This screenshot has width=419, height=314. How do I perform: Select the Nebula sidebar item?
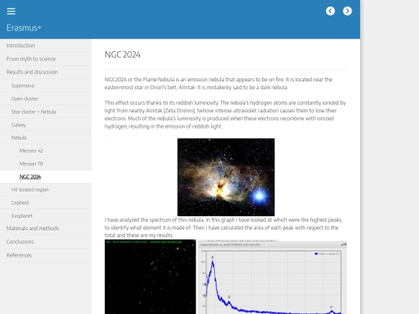pyautogui.click(x=46, y=137)
